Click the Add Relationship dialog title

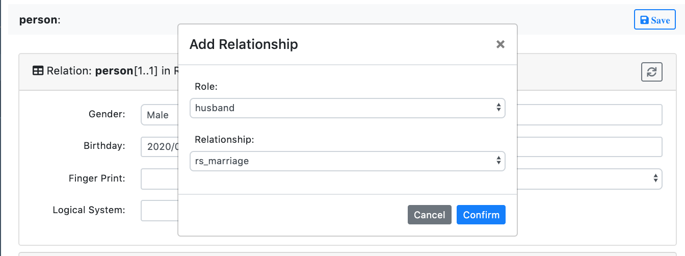(244, 44)
